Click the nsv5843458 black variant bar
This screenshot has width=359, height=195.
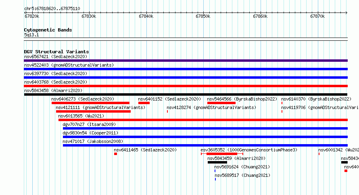(186, 94)
